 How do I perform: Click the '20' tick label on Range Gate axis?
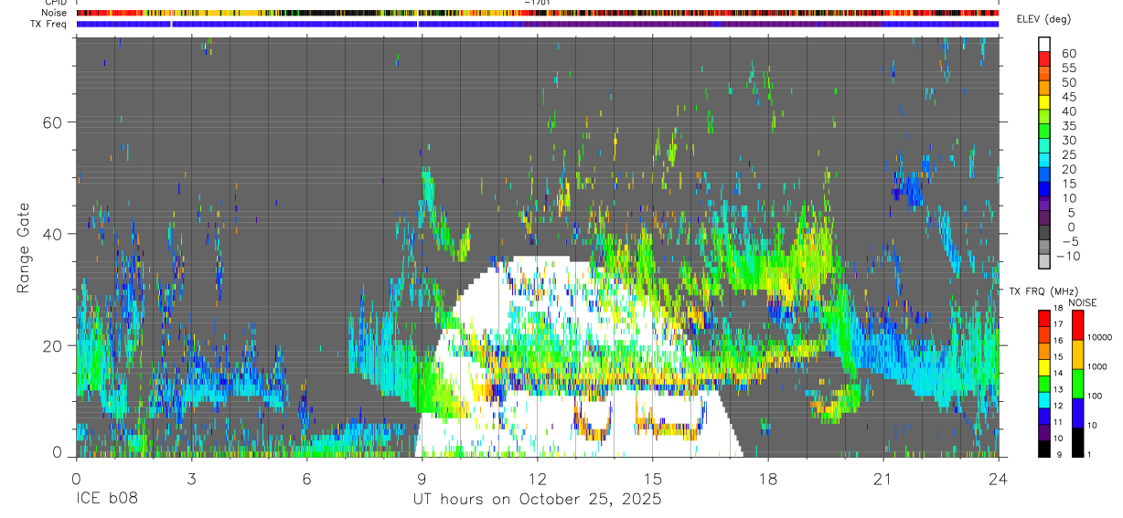tap(51, 345)
